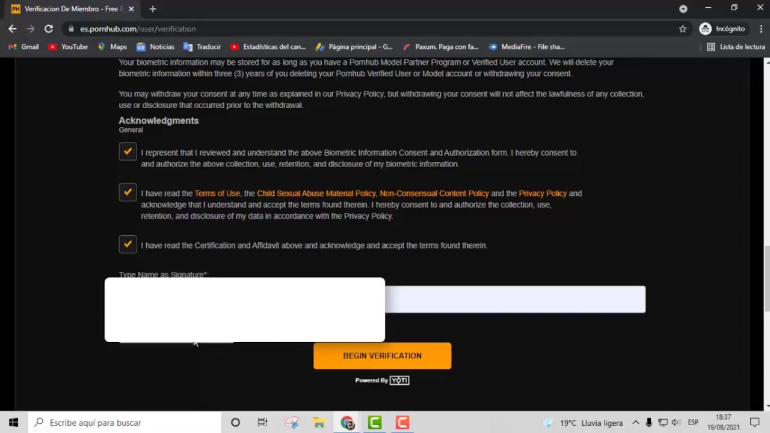770x433 pixels.
Task: Bookmark this page with star icon
Action: click(x=683, y=29)
